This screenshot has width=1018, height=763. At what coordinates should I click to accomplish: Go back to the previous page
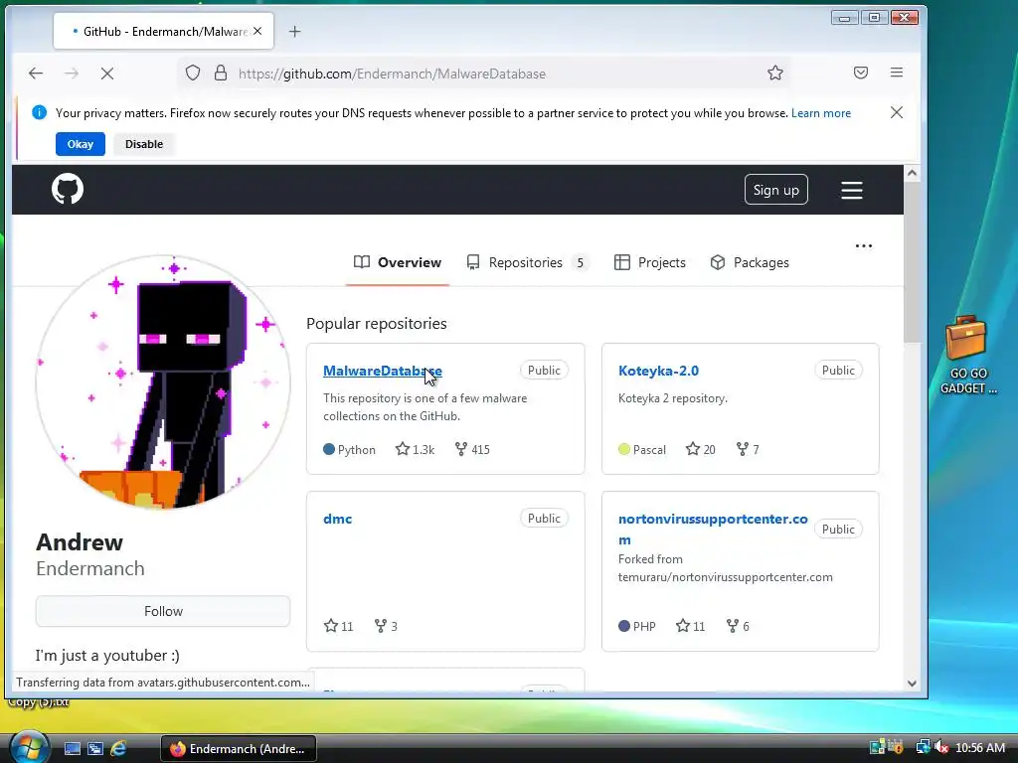[x=35, y=74]
